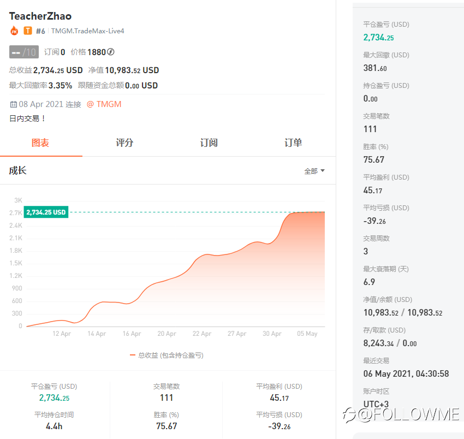
Task: Click the FOLLOWME watermark logo
Action: pyautogui.click(x=401, y=415)
